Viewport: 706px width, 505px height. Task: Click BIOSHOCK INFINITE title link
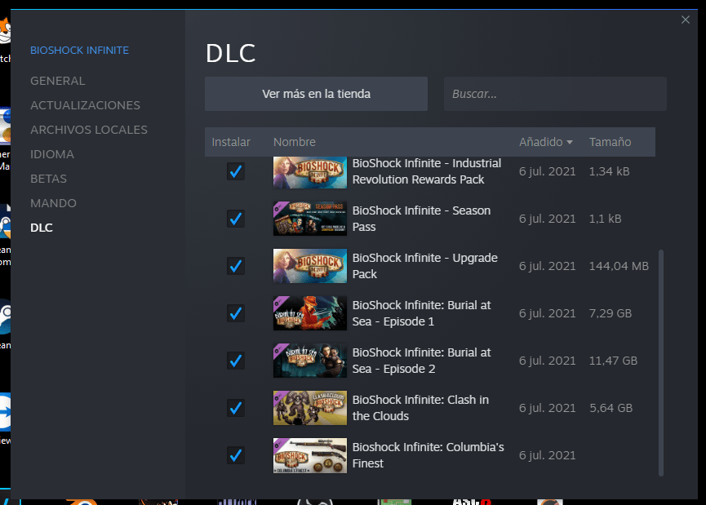coord(79,50)
